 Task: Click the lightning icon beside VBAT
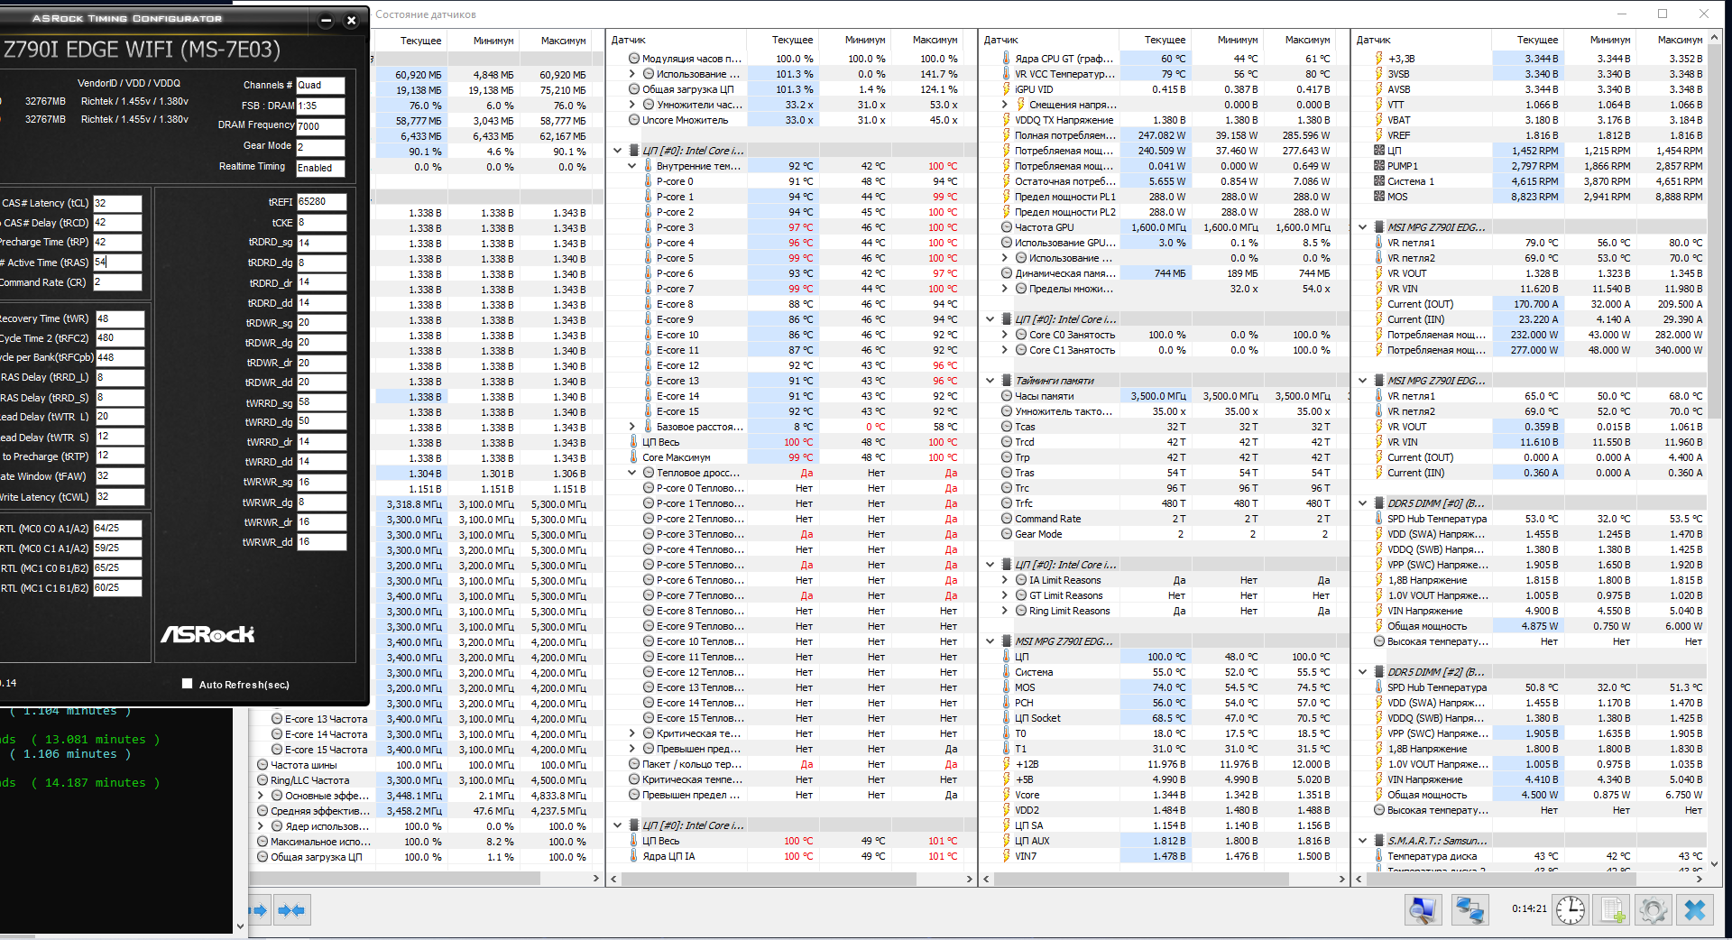1379,120
